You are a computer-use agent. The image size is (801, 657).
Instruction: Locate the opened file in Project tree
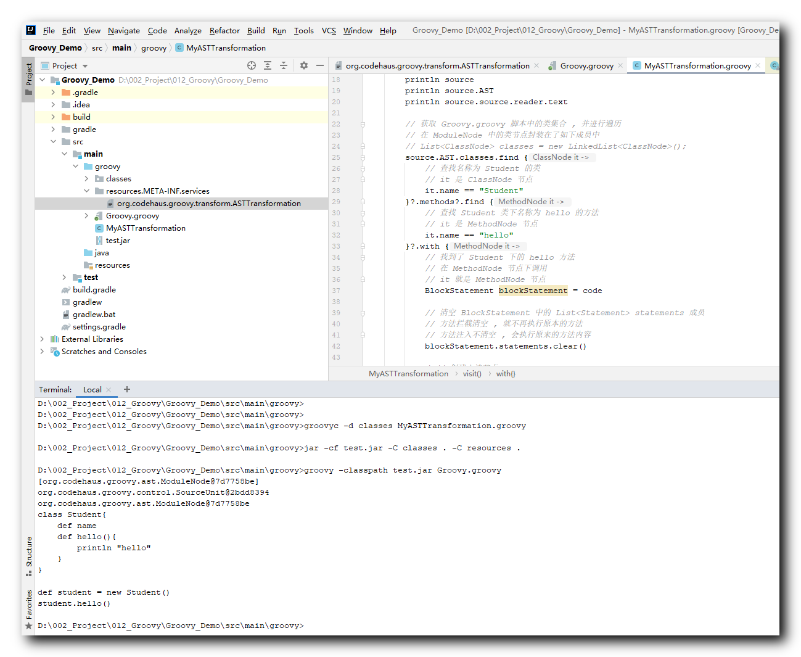pyautogui.click(x=252, y=65)
